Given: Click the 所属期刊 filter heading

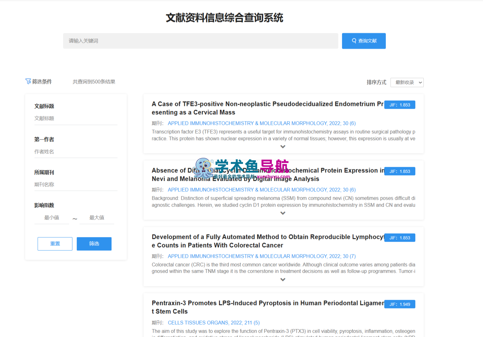Looking at the screenshot, I should pyautogui.click(x=44, y=172).
